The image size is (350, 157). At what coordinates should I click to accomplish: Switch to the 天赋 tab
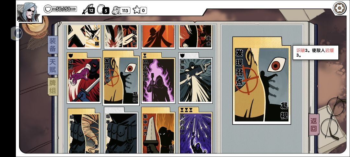(x=53, y=66)
